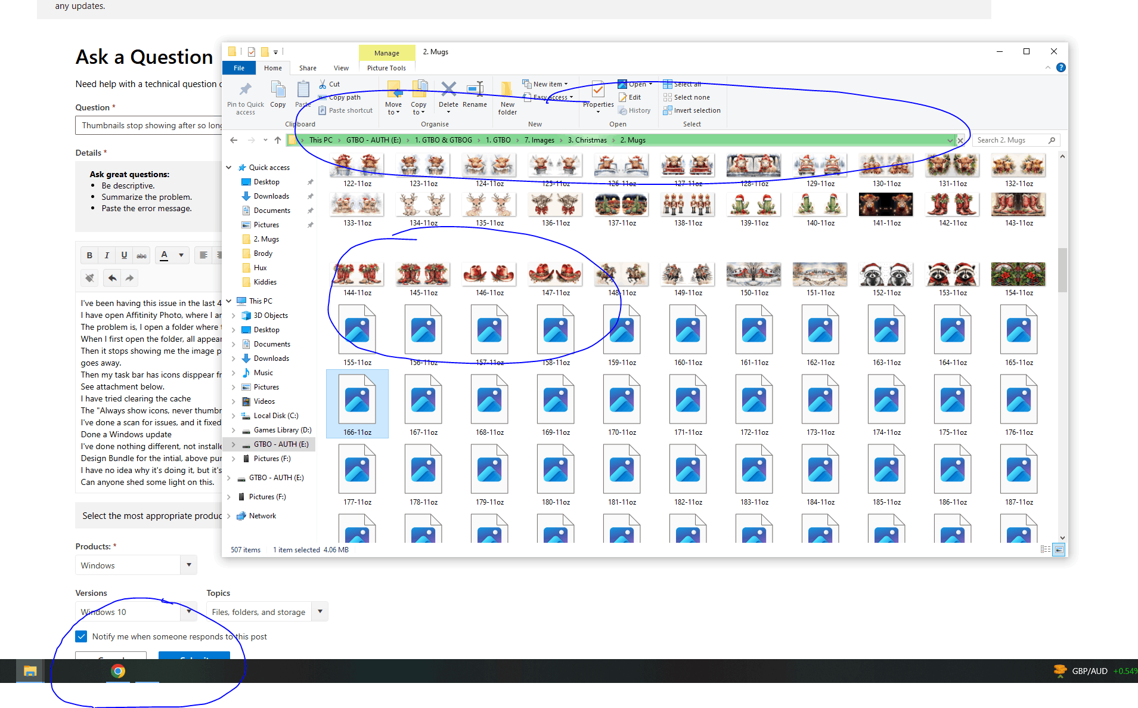Switch to the Share ribbon tab

click(308, 68)
